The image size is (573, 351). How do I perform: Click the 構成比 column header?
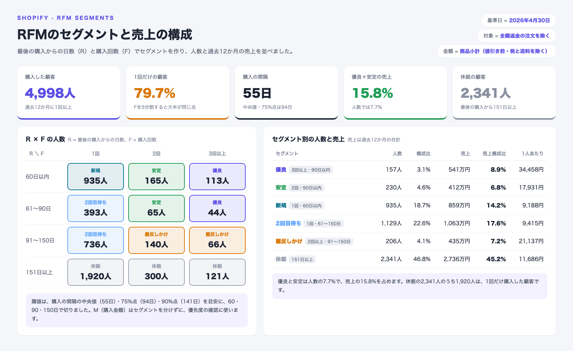point(423,154)
